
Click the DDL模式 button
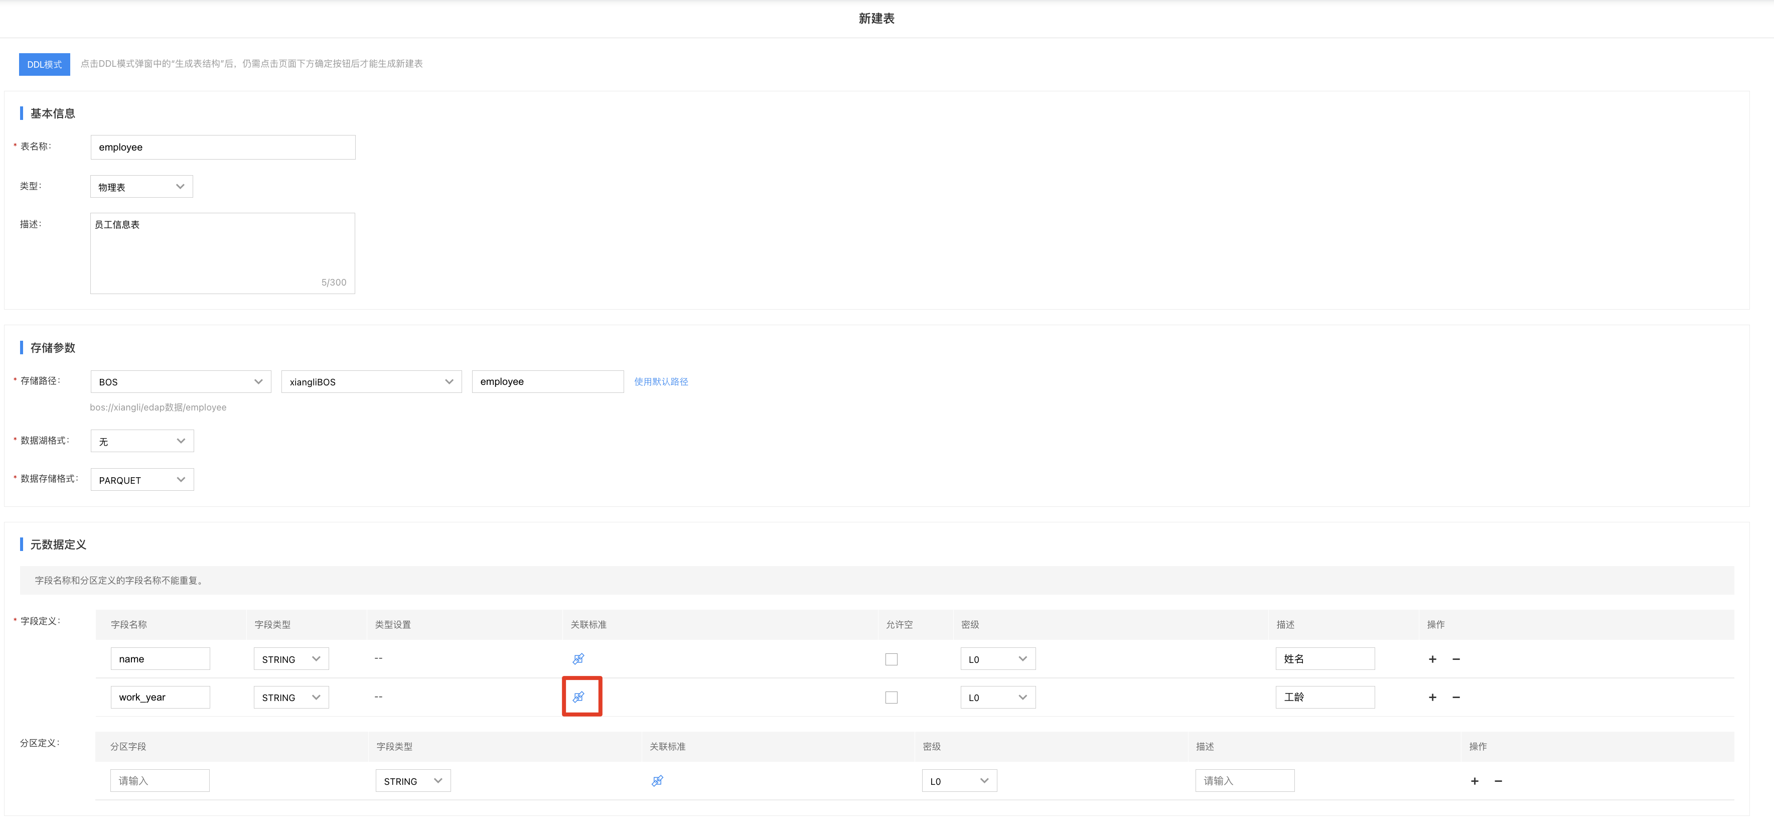point(45,64)
